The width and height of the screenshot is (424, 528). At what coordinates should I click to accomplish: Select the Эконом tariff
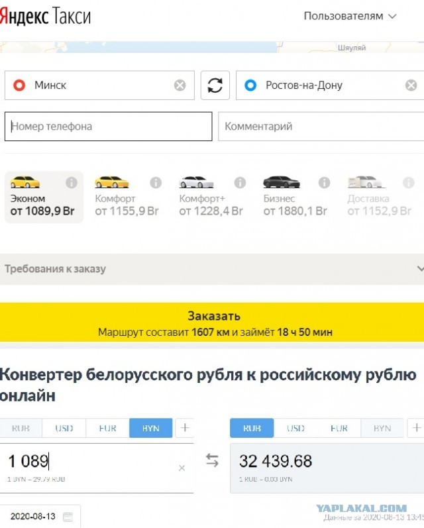(x=44, y=197)
